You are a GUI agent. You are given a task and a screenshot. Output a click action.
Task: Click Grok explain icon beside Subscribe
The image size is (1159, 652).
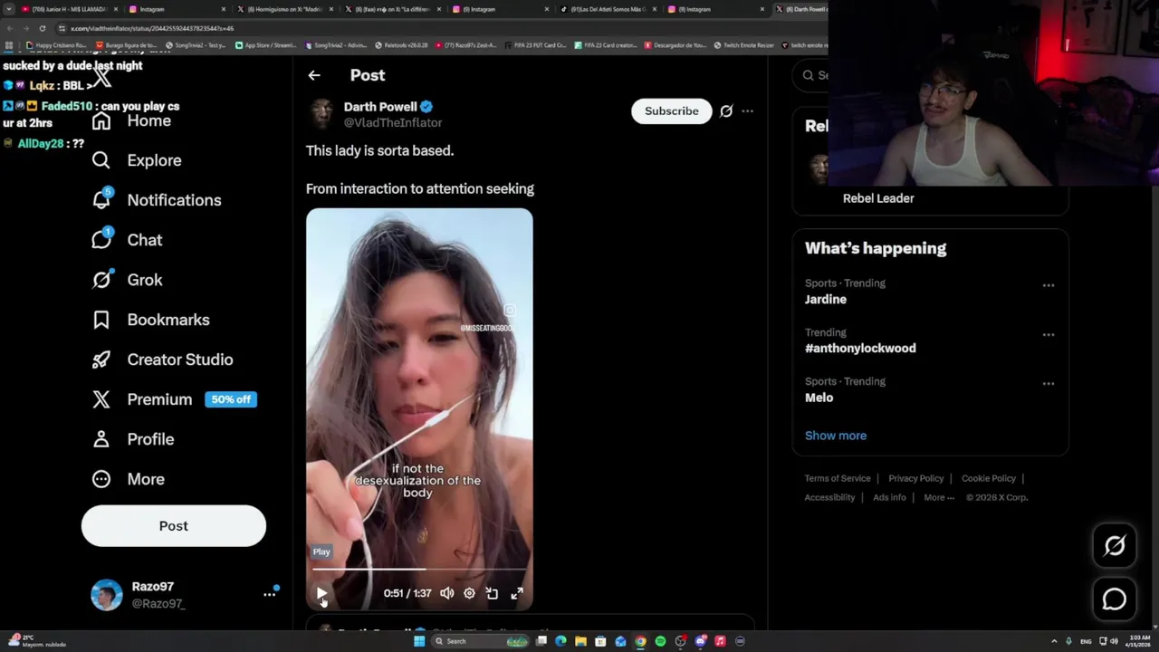click(x=726, y=110)
